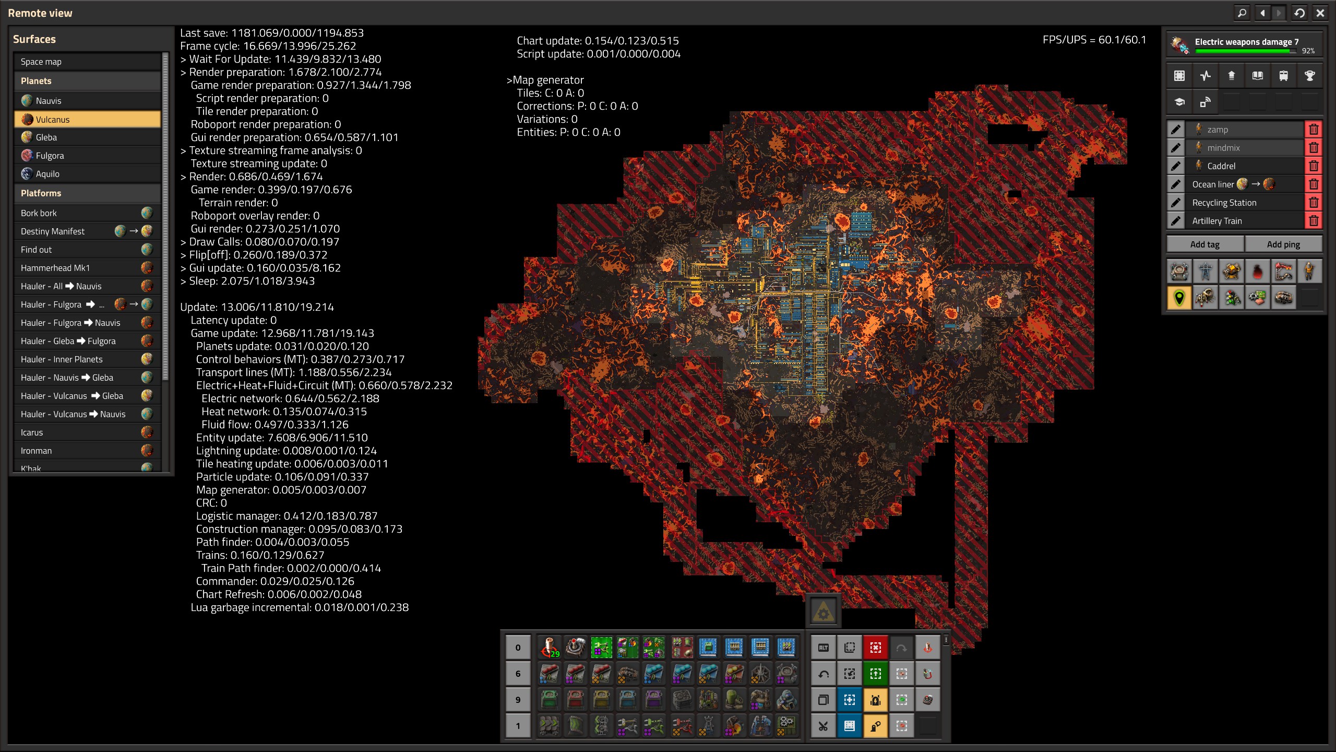
Task: Open the achievements trophy icon
Action: coord(1309,76)
